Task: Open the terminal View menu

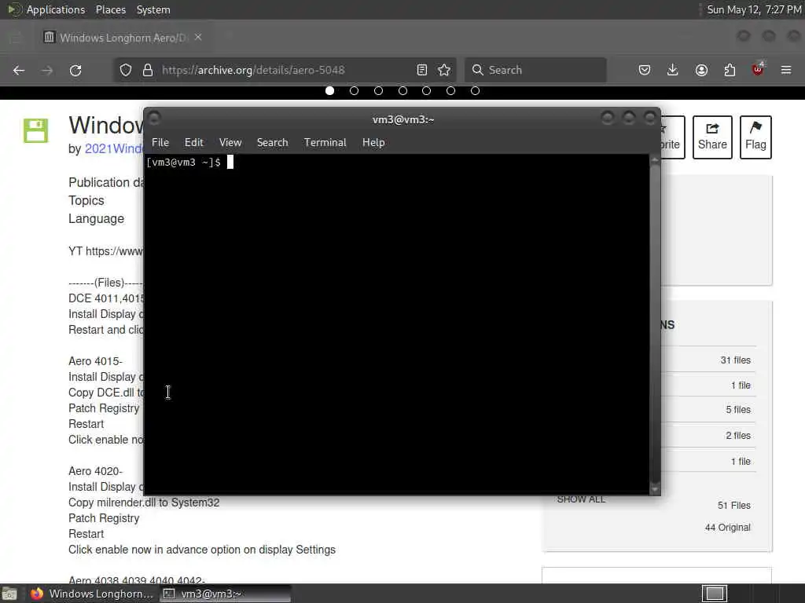Action: coord(230,143)
